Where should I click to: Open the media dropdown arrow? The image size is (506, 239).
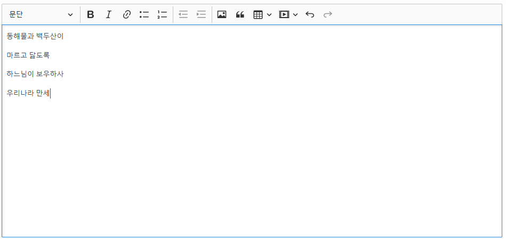295,14
